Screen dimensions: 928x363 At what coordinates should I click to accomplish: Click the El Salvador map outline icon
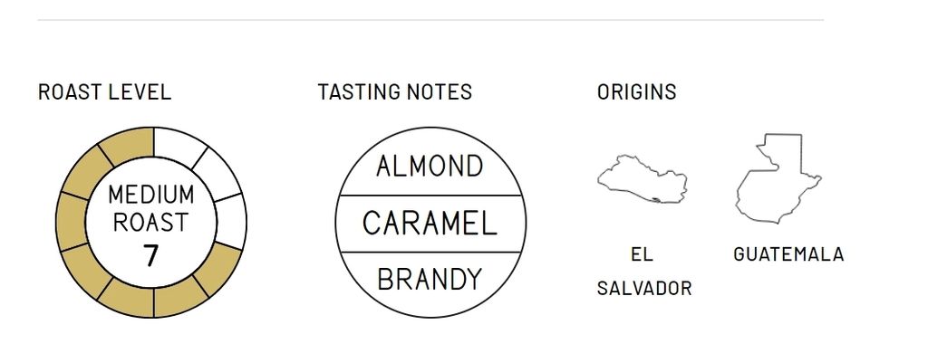click(643, 180)
